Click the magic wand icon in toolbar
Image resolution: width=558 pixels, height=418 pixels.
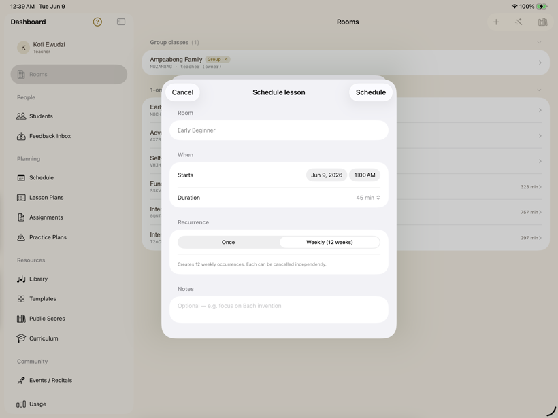(519, 22)
